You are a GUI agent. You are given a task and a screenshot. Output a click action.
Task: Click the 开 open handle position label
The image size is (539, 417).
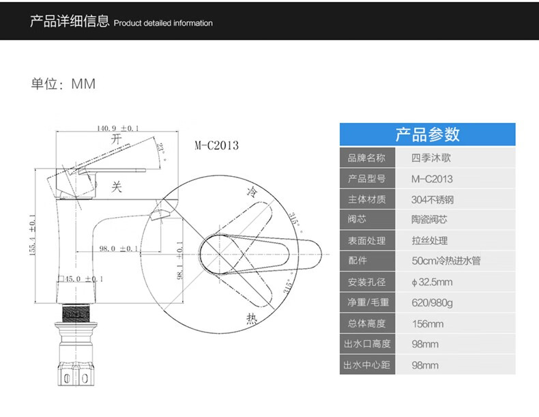point(116,138)
